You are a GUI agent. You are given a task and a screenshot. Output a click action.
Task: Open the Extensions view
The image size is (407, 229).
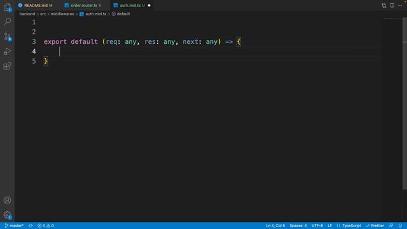click(x=7, y=66)
